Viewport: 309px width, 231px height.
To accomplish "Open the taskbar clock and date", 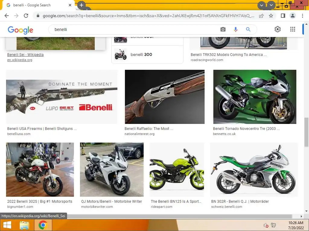I will (296, 225).
